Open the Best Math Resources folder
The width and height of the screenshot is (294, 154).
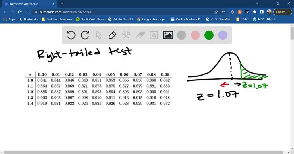click(x=57, y=19)
